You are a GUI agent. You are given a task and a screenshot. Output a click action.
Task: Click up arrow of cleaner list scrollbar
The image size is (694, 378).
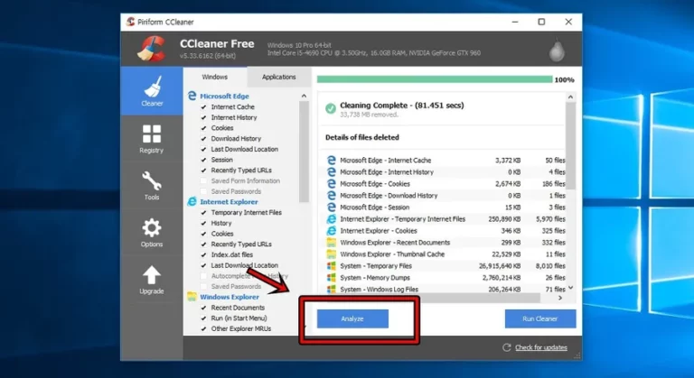coord(304,96)
